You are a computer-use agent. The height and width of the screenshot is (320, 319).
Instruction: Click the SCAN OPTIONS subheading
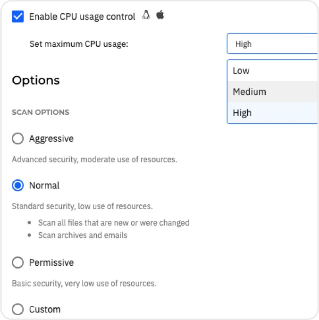(x=41, y=112)
